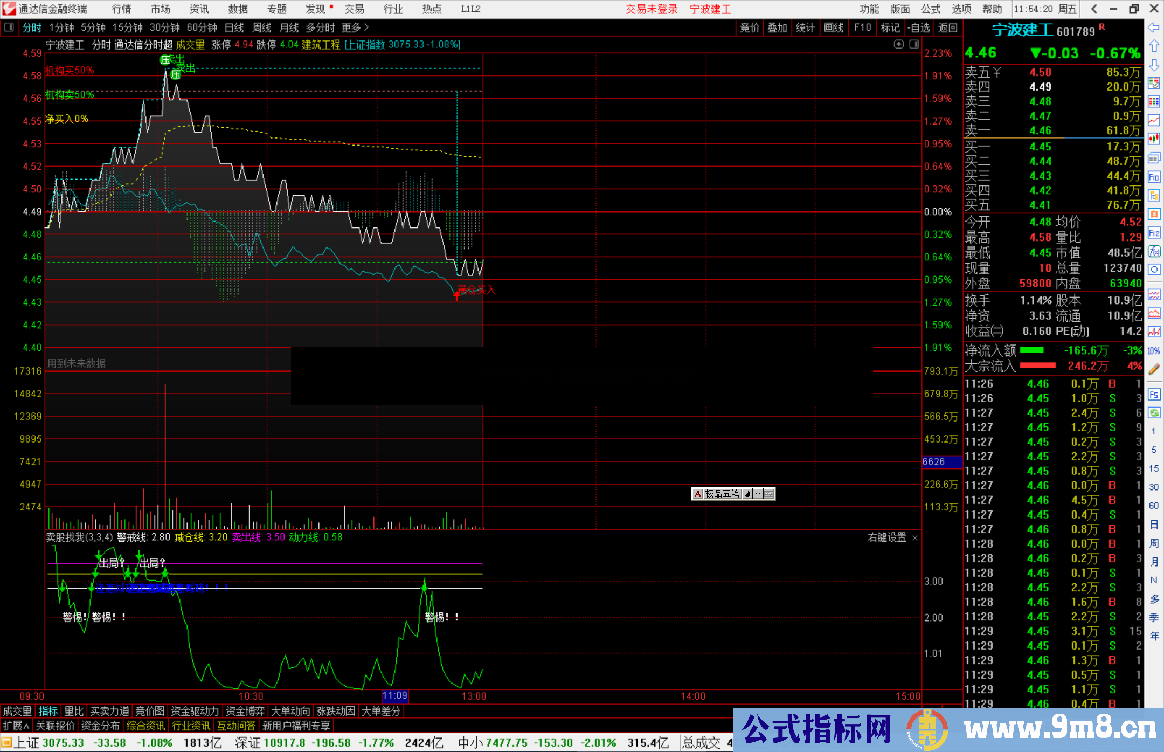Screen dimensions: 1164x752
Task: Click the 交易未登录 login link
Action: click(651, 9)
